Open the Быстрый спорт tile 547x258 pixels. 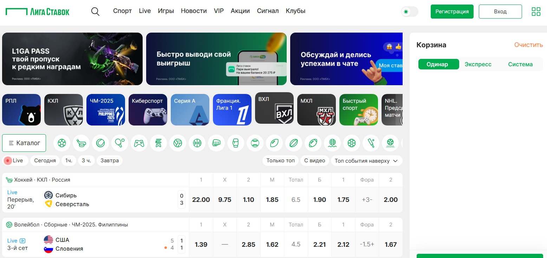pos(359,110)
